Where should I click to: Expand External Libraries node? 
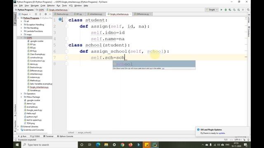[x=18, y=127]
